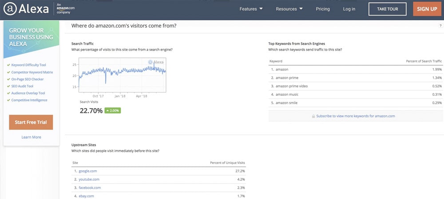Click the 22.70% search visits value

pyautogui.click(x=91, y=110)
